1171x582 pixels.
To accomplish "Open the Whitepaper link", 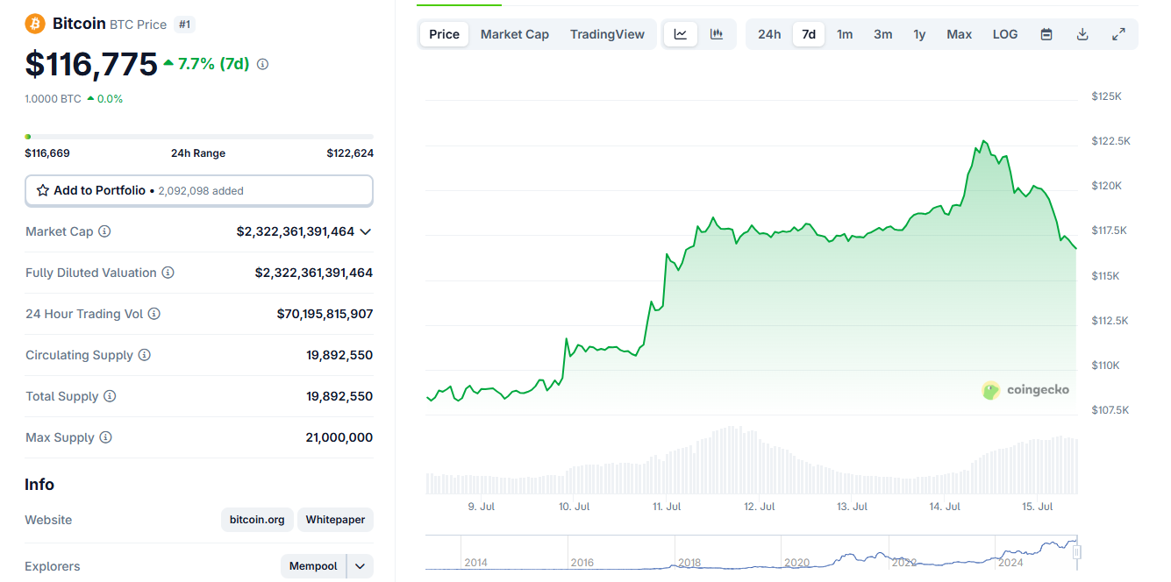I will coord(335,520).
